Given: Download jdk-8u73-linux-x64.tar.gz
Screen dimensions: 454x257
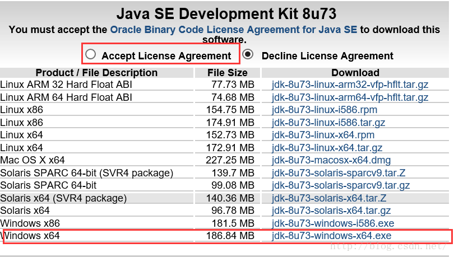Looking at the screenshot, I should point(327,147).
